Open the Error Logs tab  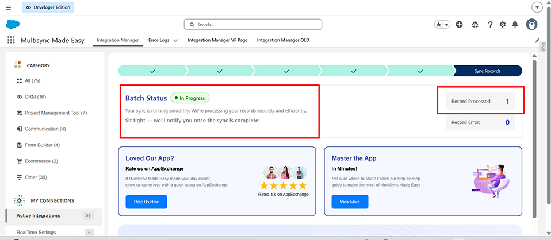click(x=159, y=40)
